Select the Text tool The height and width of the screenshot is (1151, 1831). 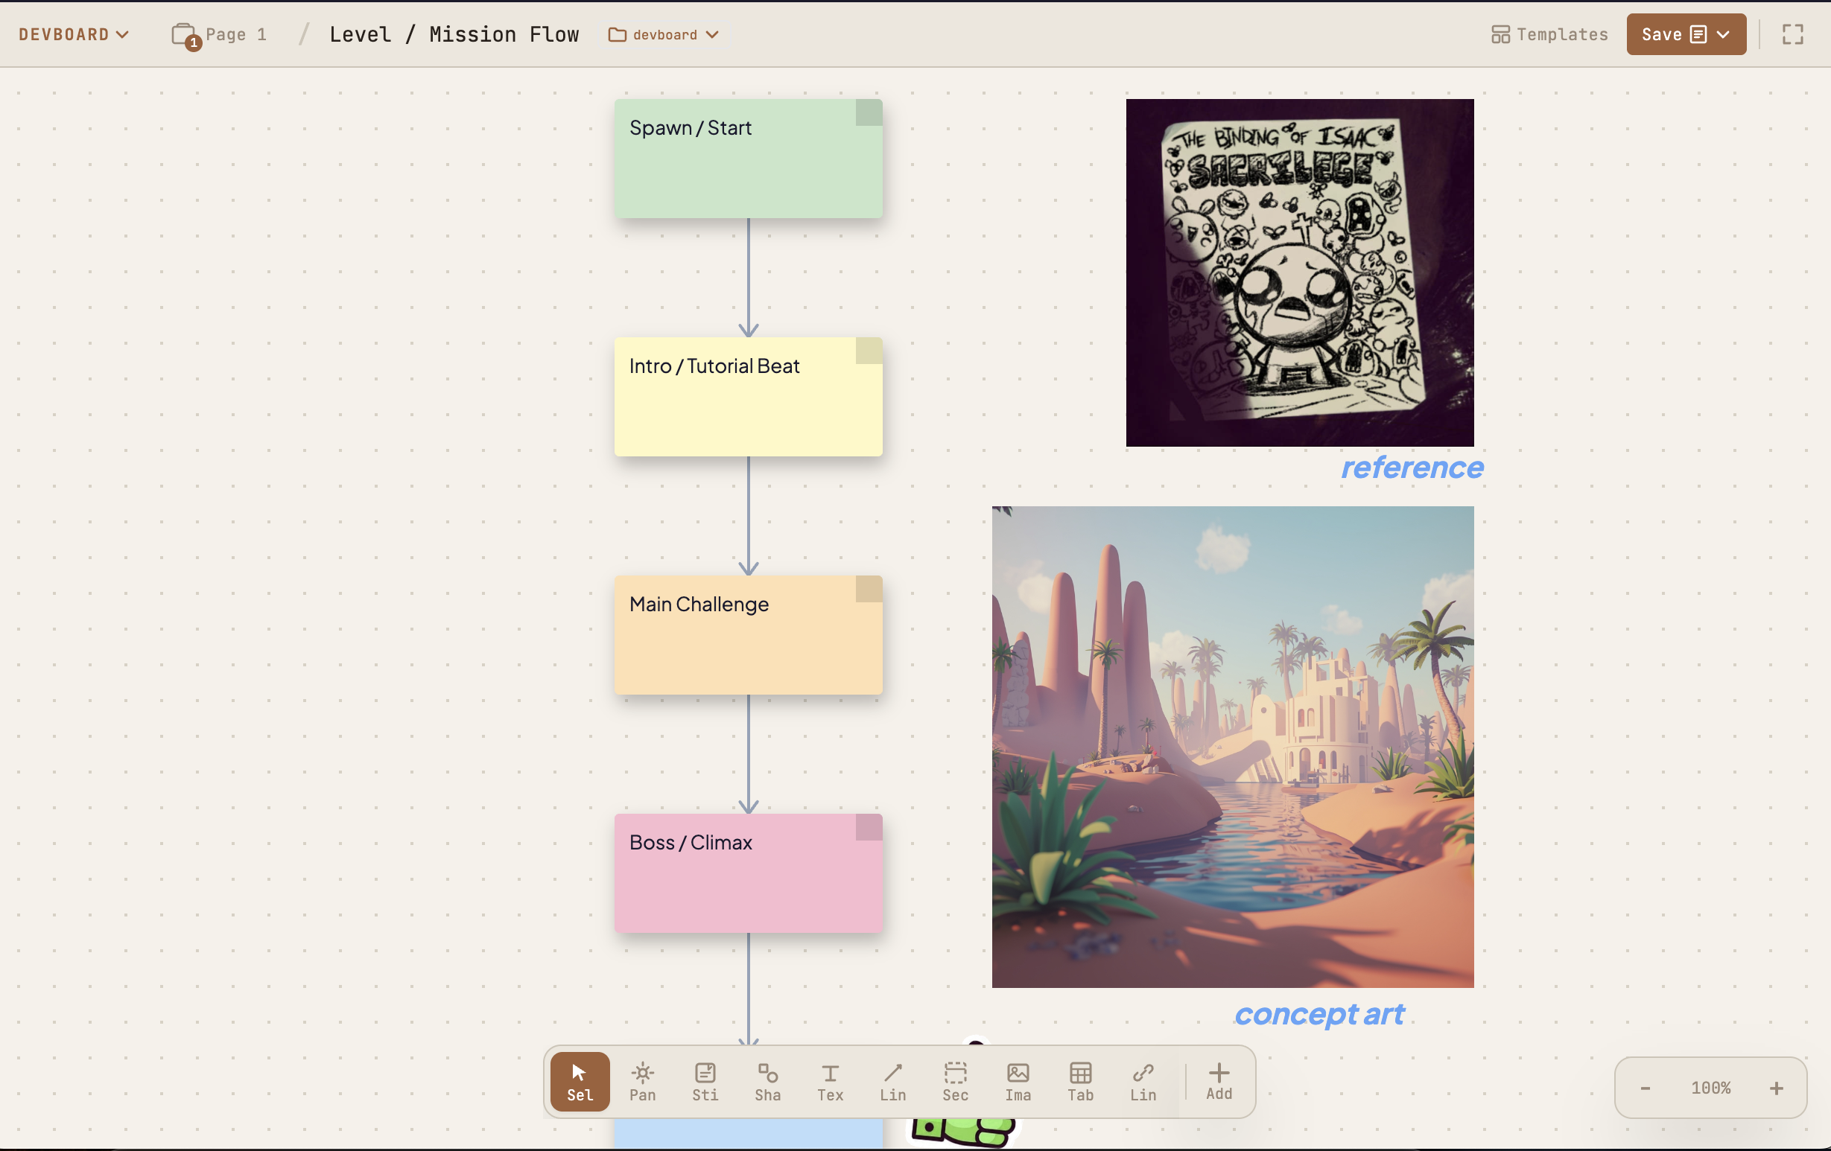[x=830, y=1081]
